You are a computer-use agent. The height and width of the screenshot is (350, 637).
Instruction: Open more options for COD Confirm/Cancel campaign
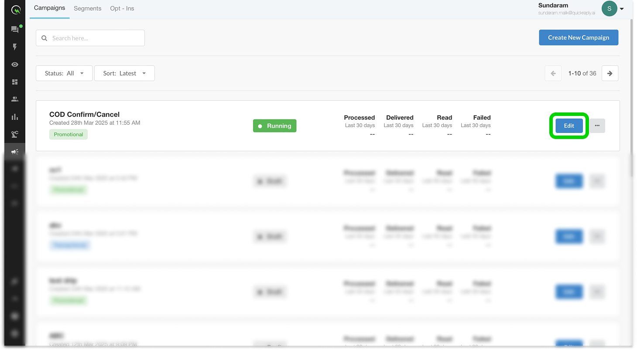click(597, 126)
